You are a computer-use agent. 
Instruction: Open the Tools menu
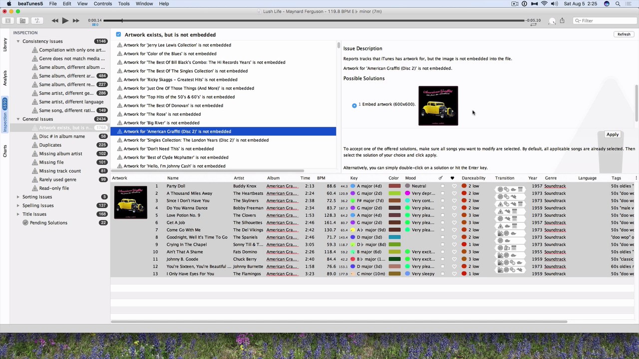click(124, 3)
